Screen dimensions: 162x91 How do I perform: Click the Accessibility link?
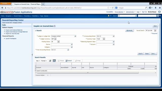(110, 12)
